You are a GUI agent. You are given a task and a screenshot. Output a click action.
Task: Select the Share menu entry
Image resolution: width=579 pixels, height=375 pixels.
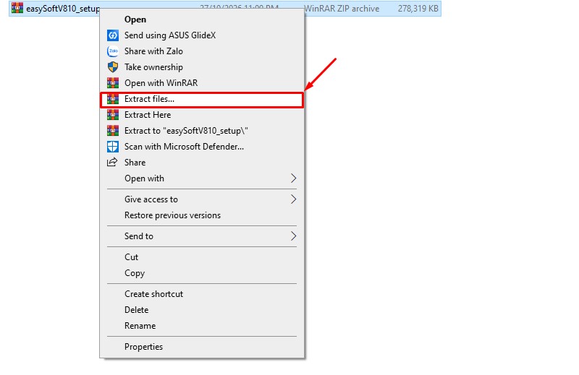pyautogui.click(x=202, y=163)
